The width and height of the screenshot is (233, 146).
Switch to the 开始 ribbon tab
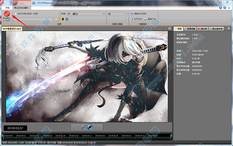pyautogui.click(x=7, y=8)
